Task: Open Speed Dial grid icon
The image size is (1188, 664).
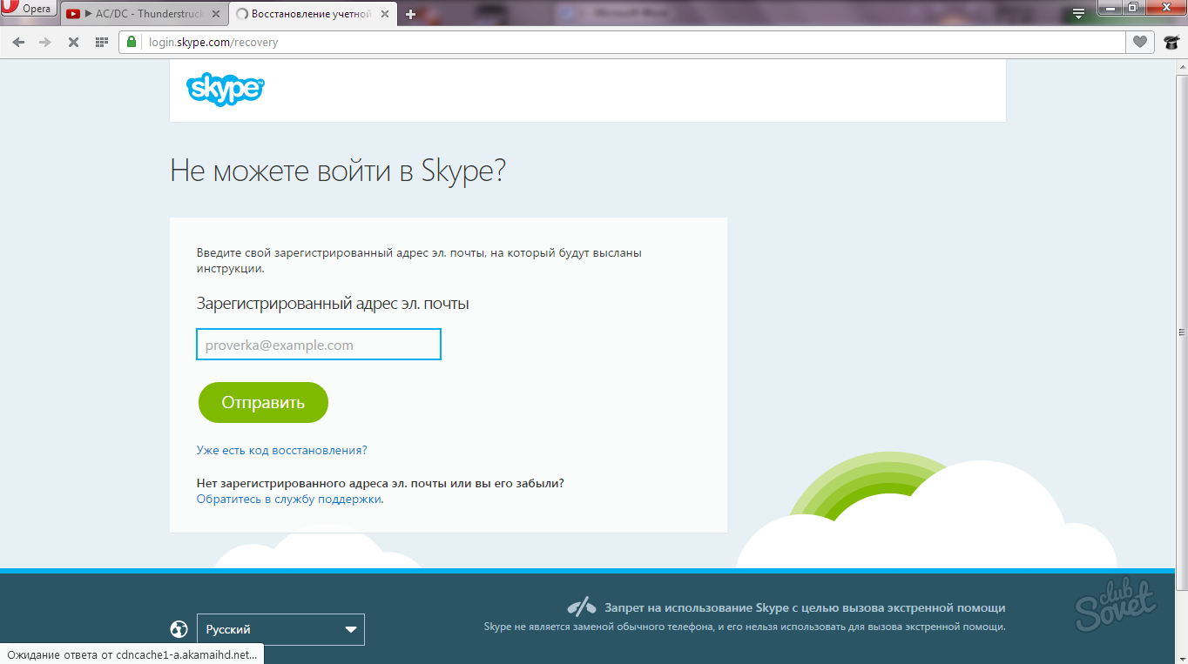Action: [102, 42]
